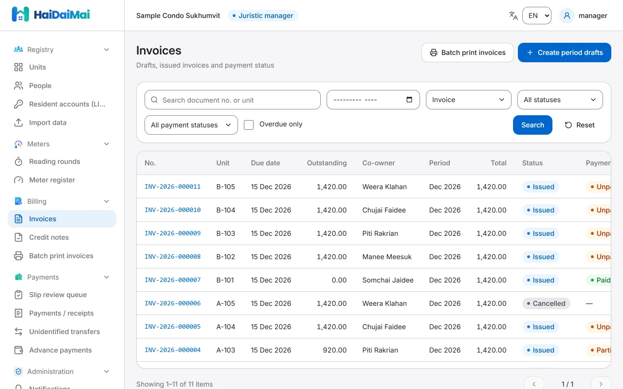Viewport: 623px width, 389px height.
Task: Click the blue Search button
Action: [532, 125]
